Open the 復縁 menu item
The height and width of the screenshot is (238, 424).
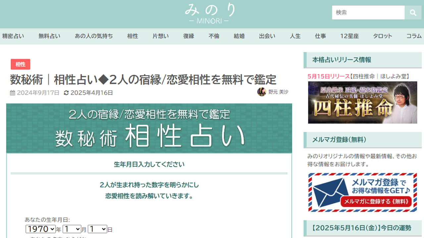(x=189, y=36)
